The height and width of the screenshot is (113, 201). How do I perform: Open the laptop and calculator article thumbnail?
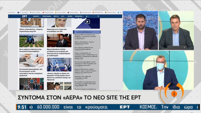[31, 60]
